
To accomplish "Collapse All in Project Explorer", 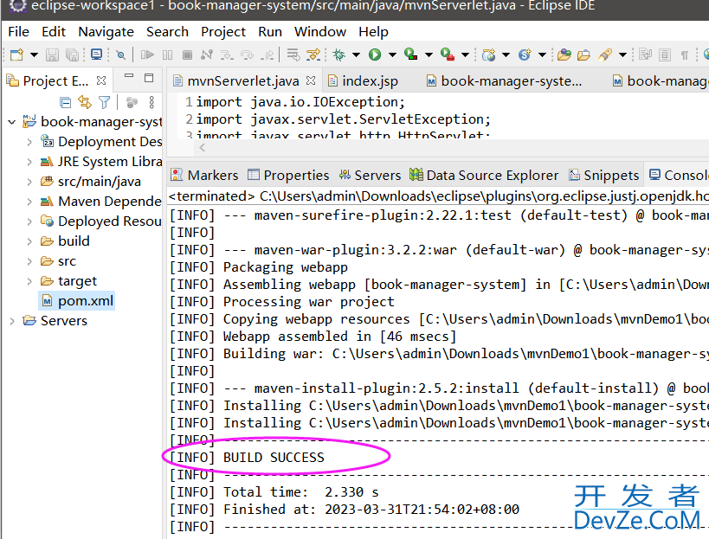I will point(65,103).
